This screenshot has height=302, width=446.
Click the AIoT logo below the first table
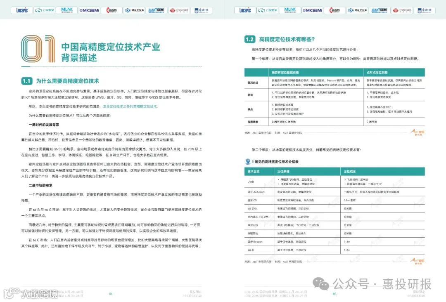[x=418, y=132]
